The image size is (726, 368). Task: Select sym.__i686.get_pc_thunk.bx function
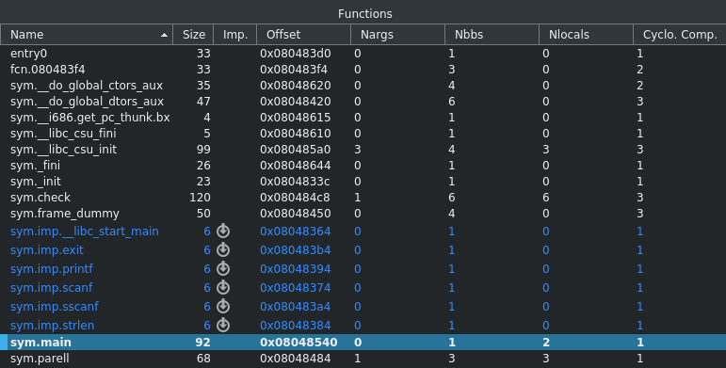click(x=363, y=118)
